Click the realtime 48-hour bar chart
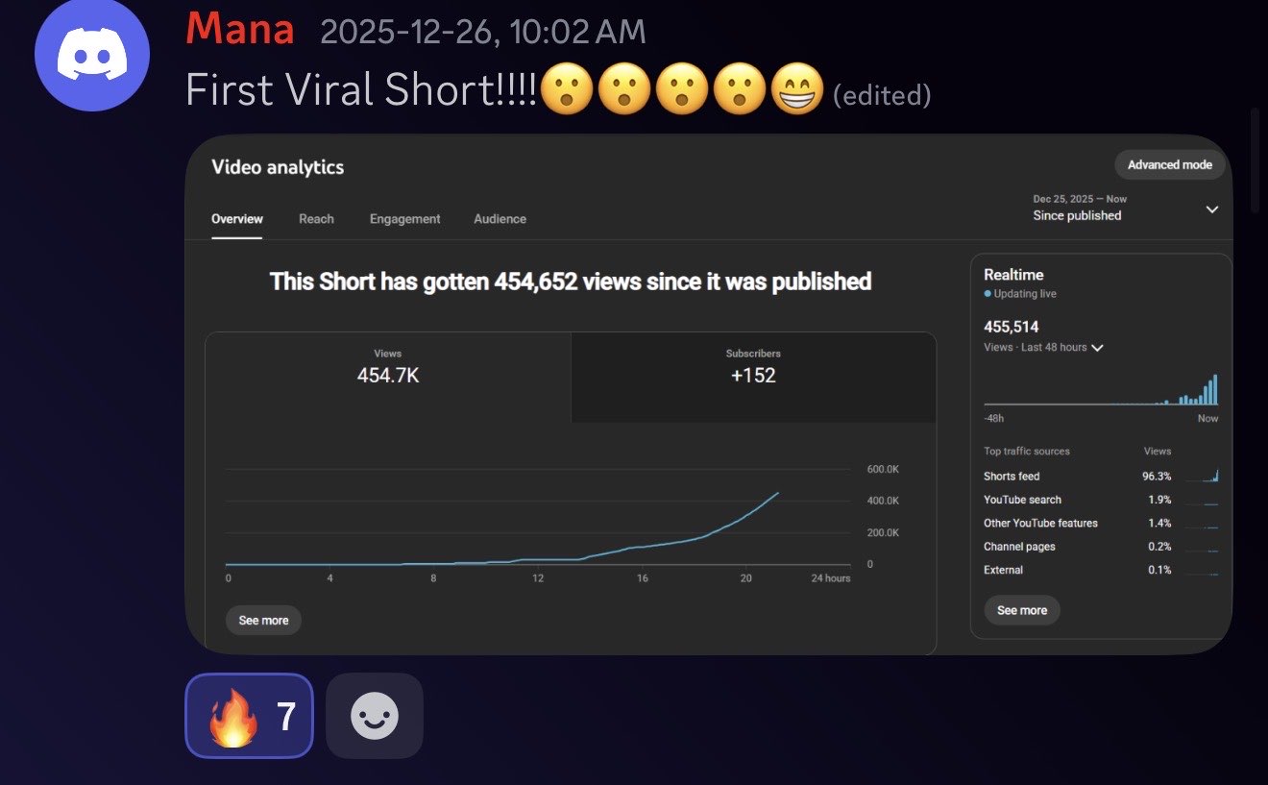This screenshot has width=1268, height=785. pos(1101,391)
